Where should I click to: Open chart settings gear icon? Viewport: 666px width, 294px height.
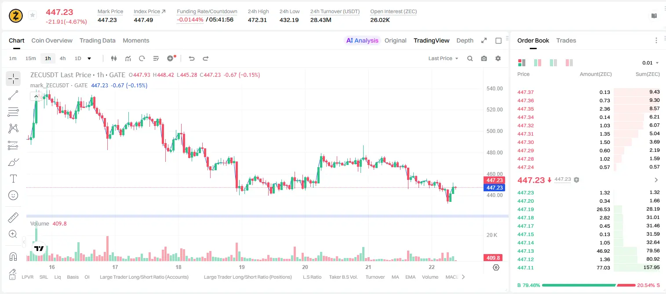(x=498, y=58)
